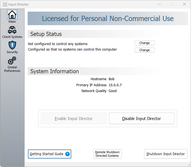Click the primary IP address 10.0.0.7

pos(115,85)
